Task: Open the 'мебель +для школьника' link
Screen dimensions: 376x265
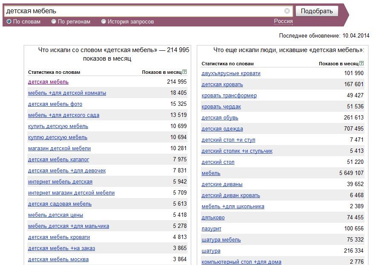Action: (233, 206)
